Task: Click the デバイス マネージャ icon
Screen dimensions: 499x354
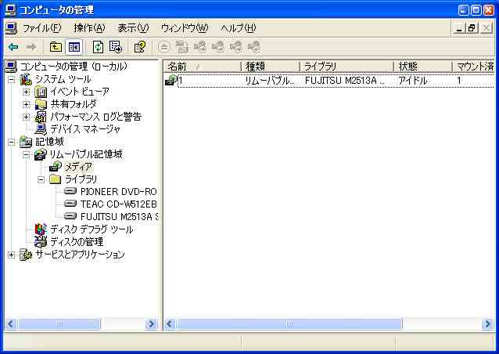Action: tap(41, 129)
